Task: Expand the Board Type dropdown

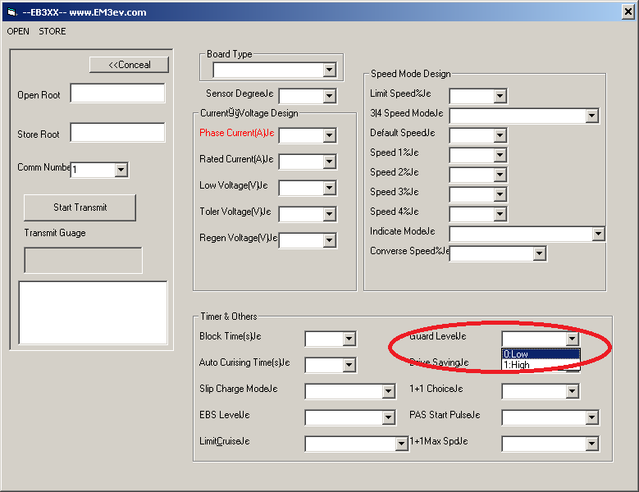Action: pyautogui.click(x=329, y=71)
